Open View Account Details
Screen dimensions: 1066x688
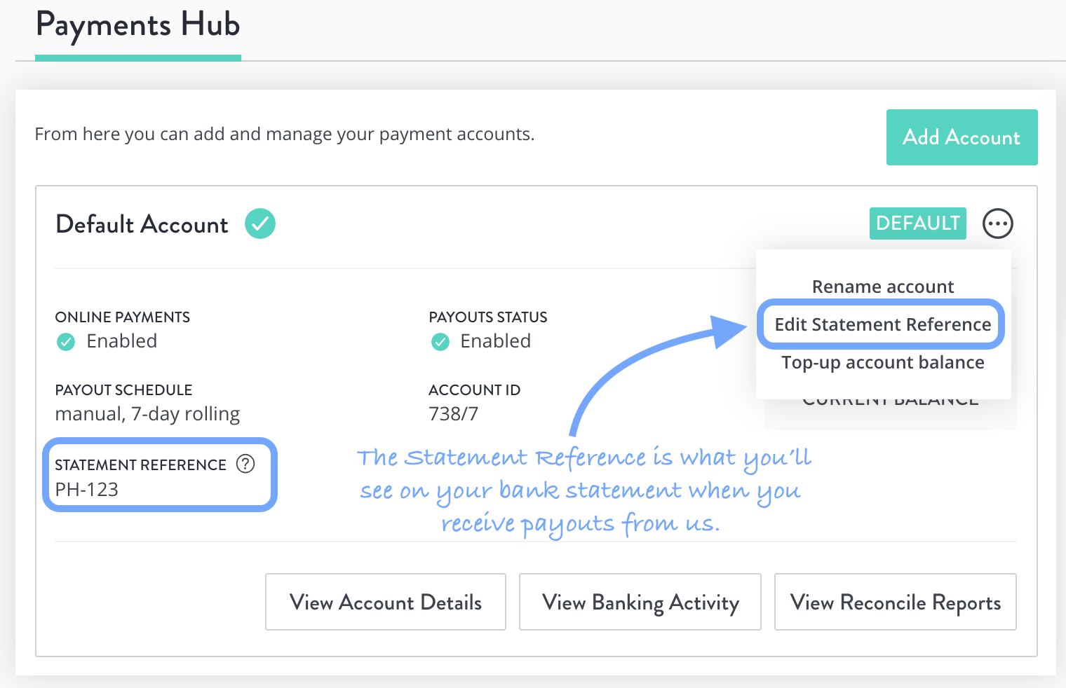386,602
